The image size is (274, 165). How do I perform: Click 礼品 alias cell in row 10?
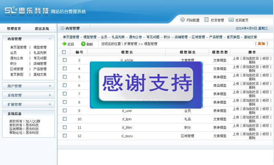click(188, 119)
